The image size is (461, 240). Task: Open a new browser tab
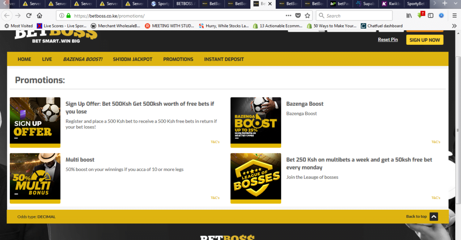point(445,4)
